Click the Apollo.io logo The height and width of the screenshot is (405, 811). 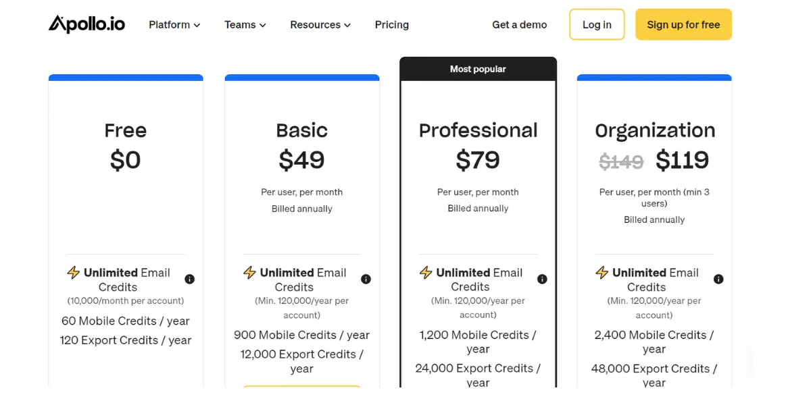click(x=87, y=24)
